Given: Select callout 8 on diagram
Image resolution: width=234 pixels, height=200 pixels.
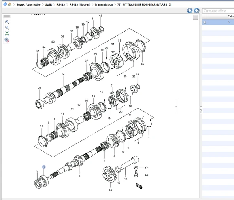Looking at the screenshot, I should coord(138,143).
